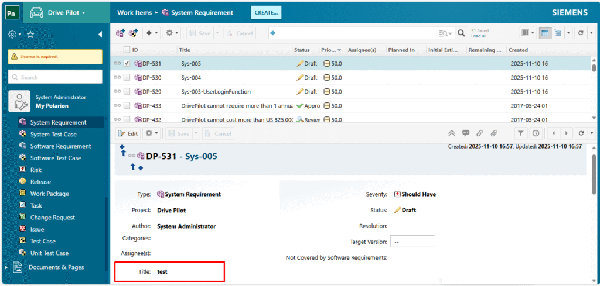Click the filter funnel icon

tap(521, 133)
